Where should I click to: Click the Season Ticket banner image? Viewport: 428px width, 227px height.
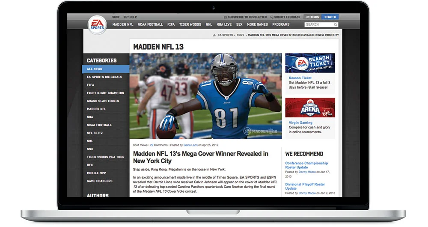(x=310, y=63)
